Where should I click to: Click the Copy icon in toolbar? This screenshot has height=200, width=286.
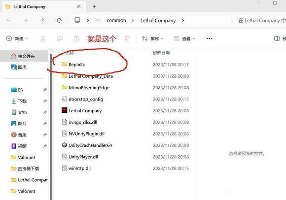(x=60, y=38)
